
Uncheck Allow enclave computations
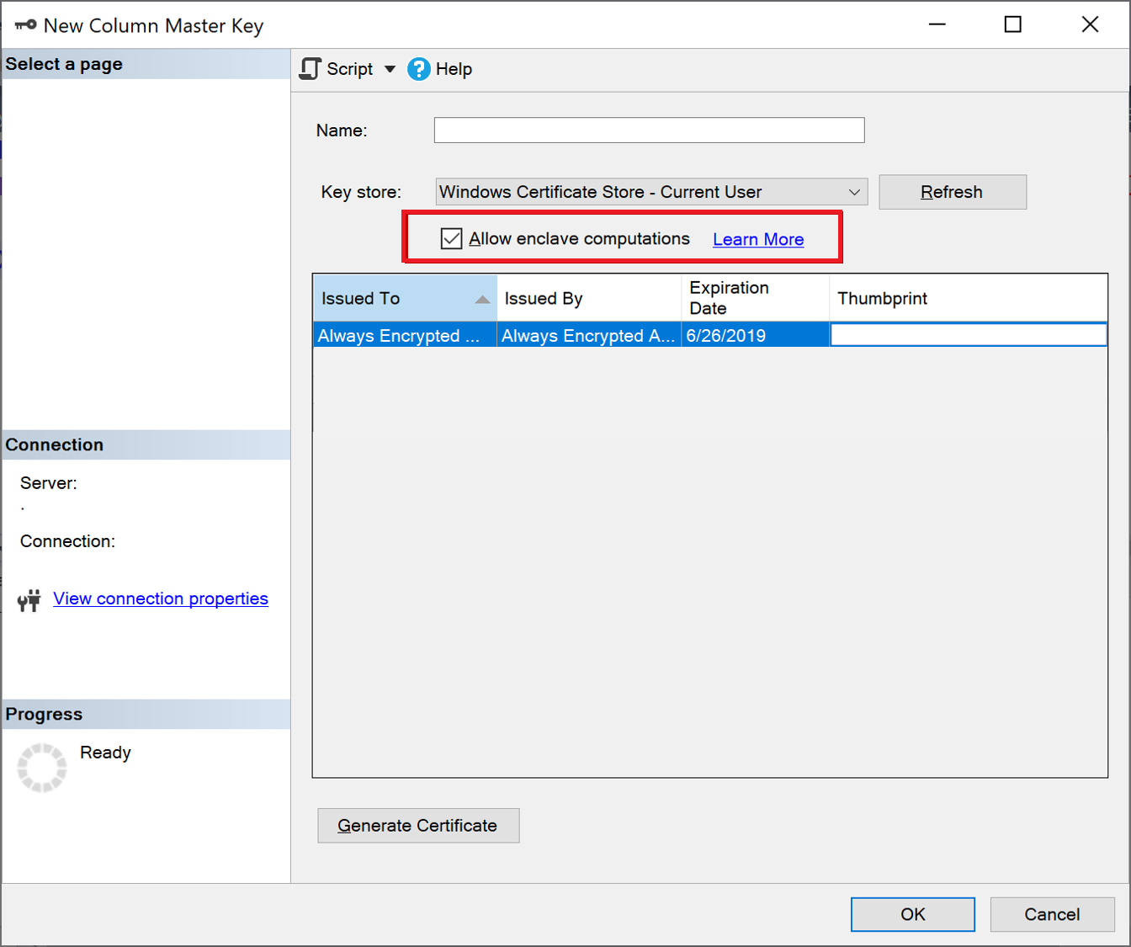451,238
